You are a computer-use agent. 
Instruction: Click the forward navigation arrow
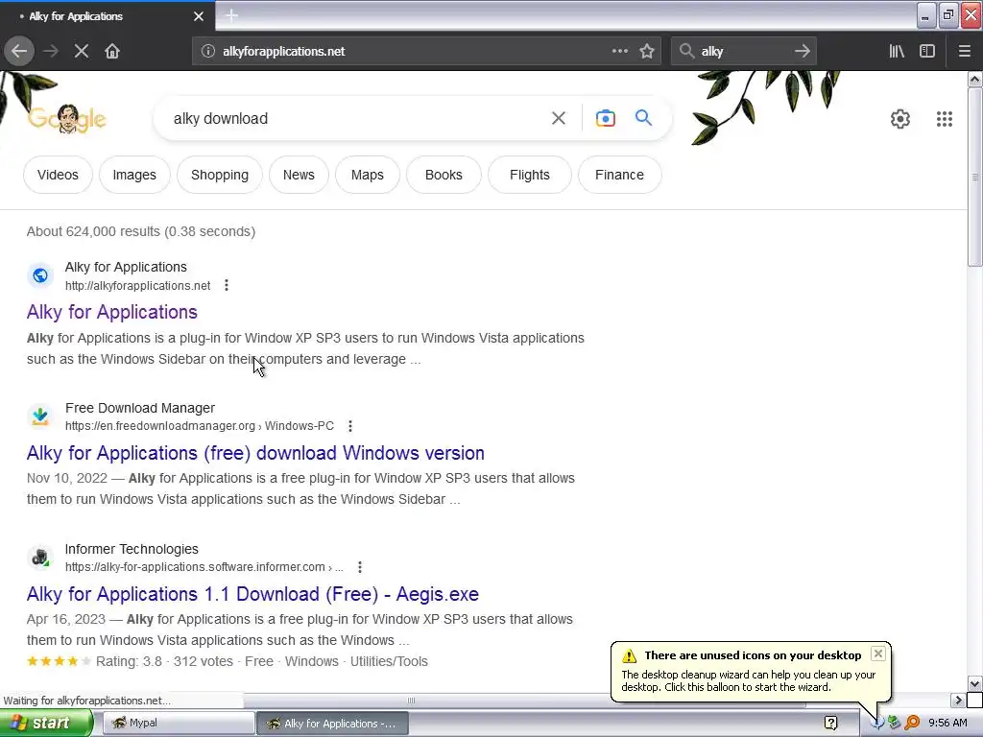(51, 51)
